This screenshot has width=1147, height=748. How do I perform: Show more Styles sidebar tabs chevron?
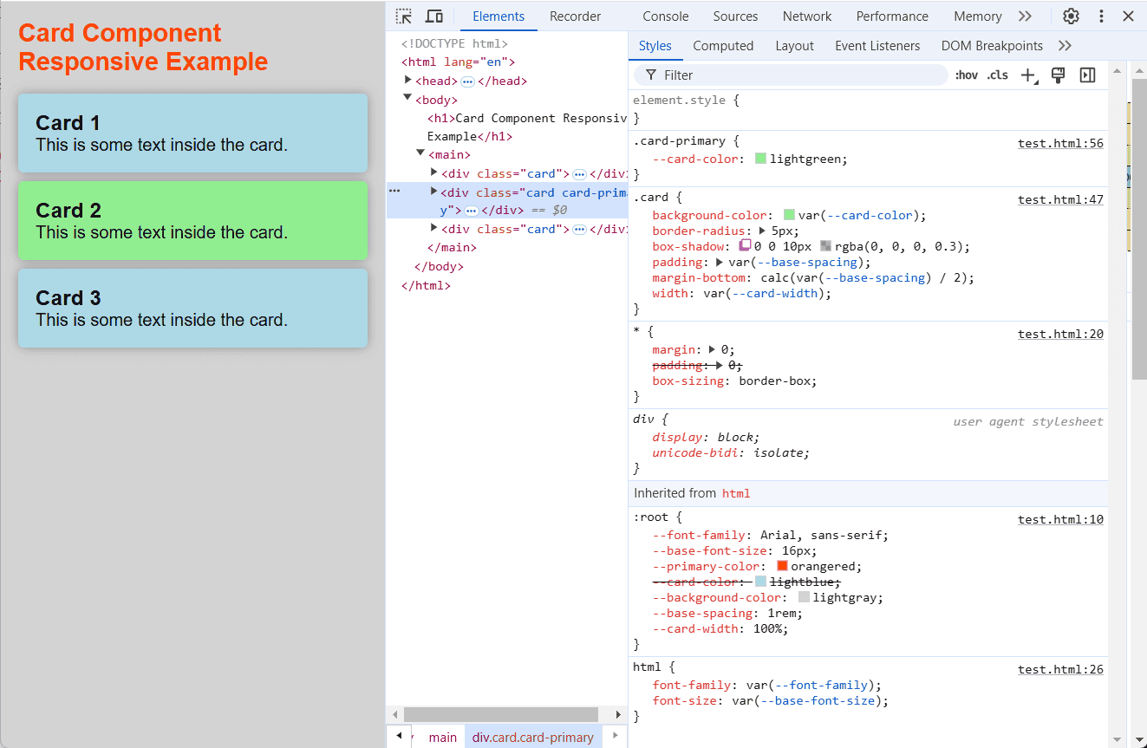click(x=1066, y=45)
